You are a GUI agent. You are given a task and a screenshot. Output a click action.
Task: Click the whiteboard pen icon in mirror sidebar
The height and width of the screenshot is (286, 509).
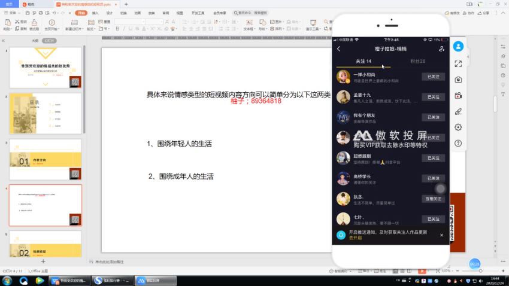click(458, 111)
